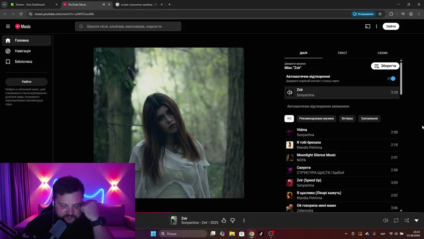Image resolution: width=424 pixels, height=239 pixels.
Task: Reload the page
Action: [x=21, y=14]
